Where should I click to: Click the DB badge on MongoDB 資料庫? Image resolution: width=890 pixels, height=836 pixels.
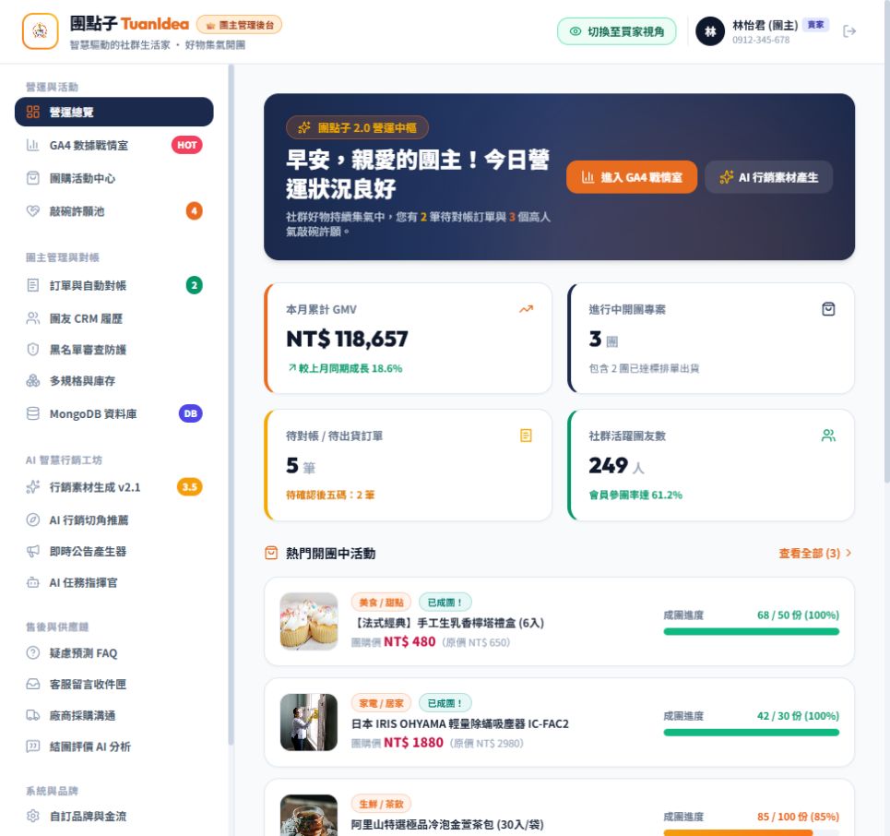191,413
